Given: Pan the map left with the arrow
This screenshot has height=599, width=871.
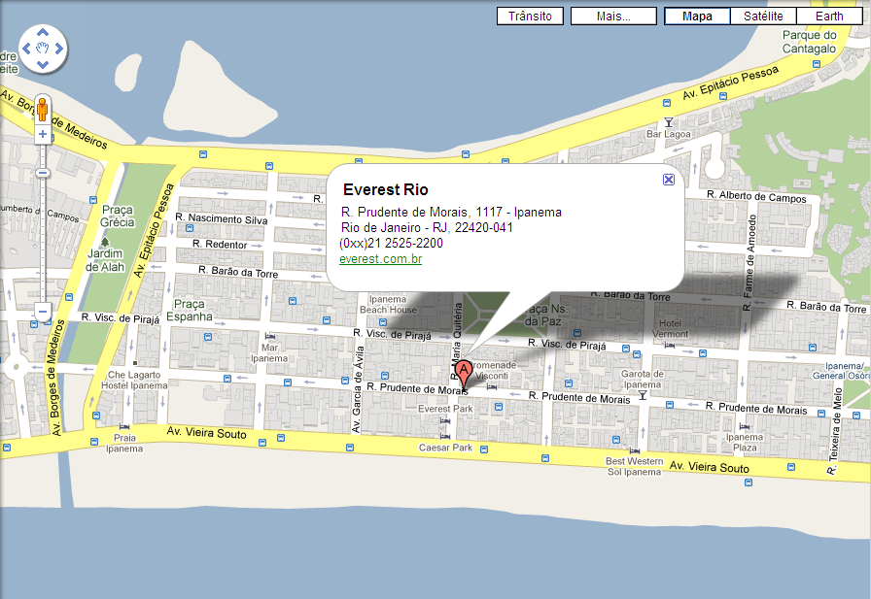Looking at the screenshot, I should coord(26,49).
